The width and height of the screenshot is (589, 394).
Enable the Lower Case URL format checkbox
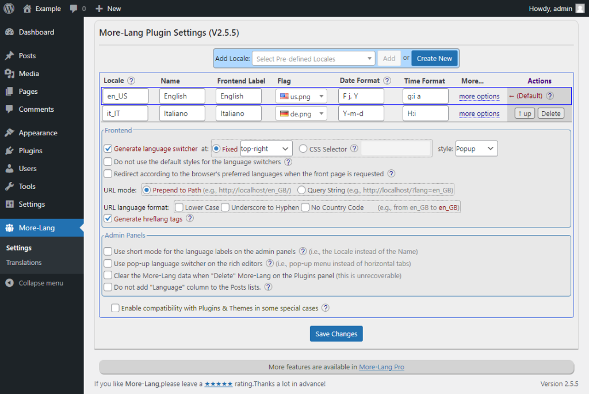(x=179, y=207)
